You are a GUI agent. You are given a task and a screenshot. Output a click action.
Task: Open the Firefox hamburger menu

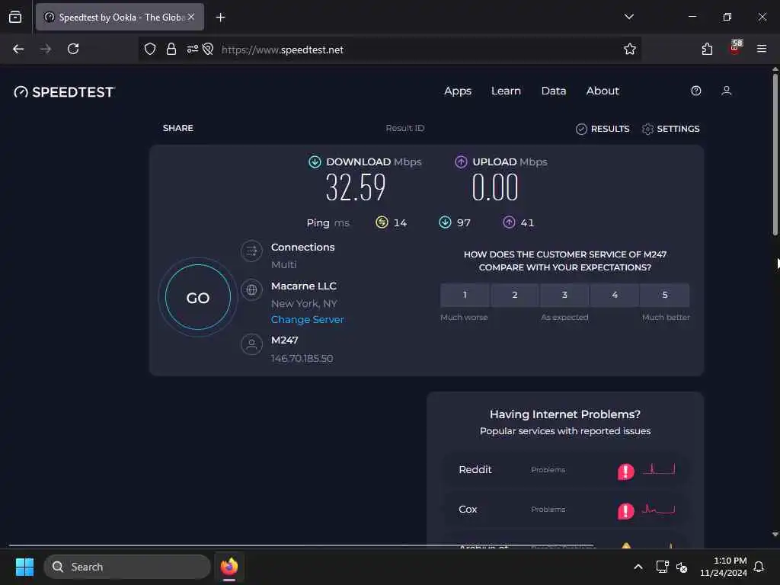pos(762,49)
